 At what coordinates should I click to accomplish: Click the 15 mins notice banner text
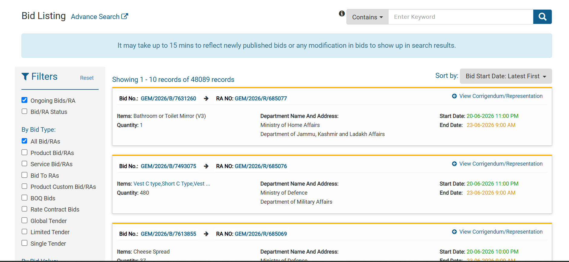(287, 45)
